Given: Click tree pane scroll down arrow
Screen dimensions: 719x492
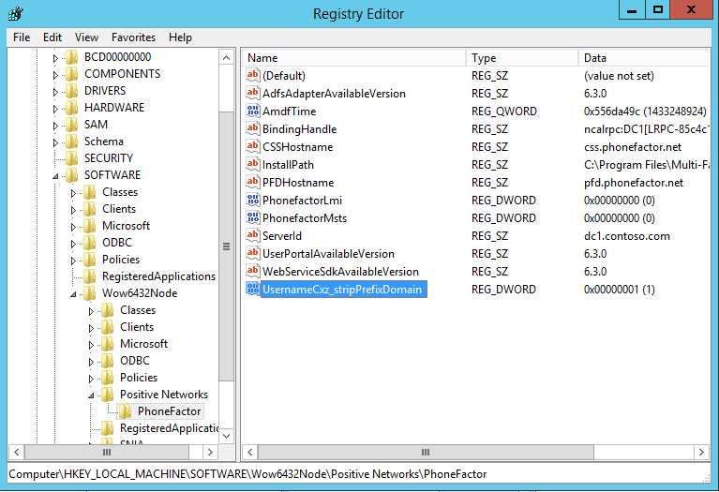Looking at the screenshot, I should pos(227,436).
